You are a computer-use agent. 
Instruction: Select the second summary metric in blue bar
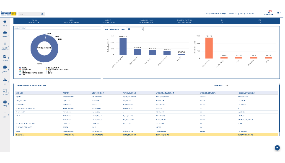point(71,21)
